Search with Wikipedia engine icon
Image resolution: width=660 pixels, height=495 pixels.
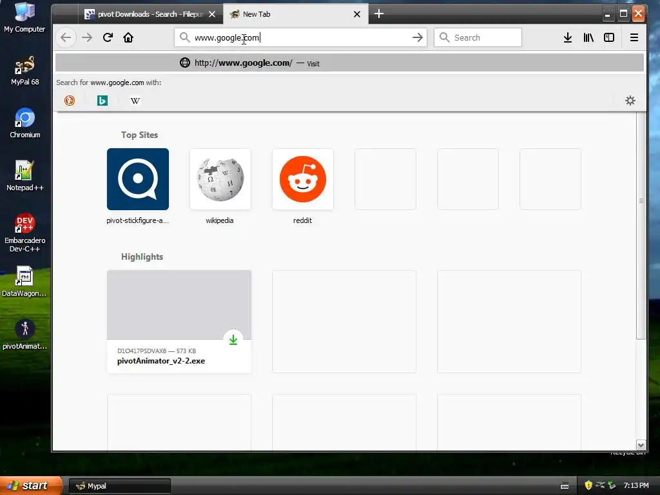[135, 101]
